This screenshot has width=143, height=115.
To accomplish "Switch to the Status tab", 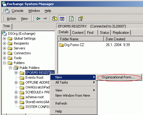I will (x=105, y=33).
